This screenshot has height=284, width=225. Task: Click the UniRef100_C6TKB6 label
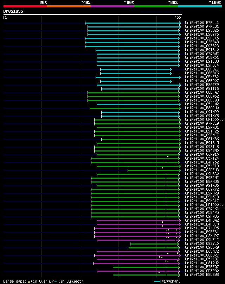tap(202, 139)
